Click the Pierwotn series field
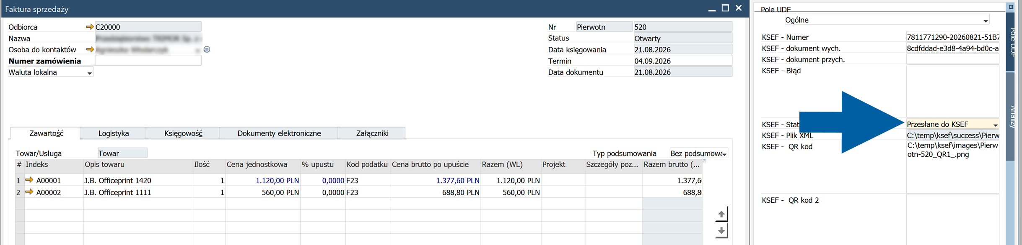The height and width of the screenshot is (245, 1022). (604, 27)
